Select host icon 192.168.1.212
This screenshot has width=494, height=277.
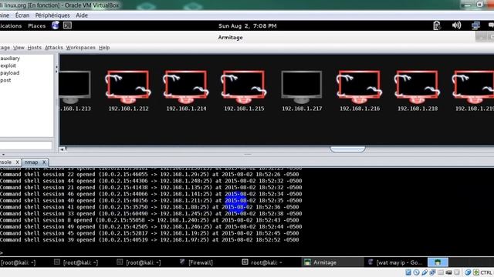click(128, 87)
